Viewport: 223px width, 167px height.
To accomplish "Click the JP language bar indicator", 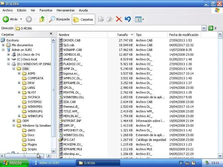I will (181, 163).
